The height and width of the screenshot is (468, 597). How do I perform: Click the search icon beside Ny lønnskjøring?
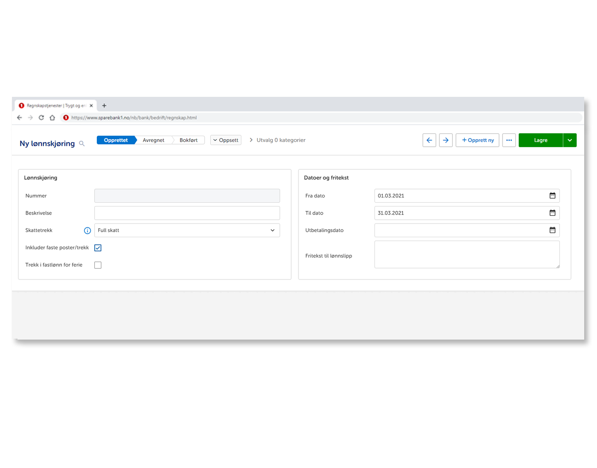click(82, 144)
